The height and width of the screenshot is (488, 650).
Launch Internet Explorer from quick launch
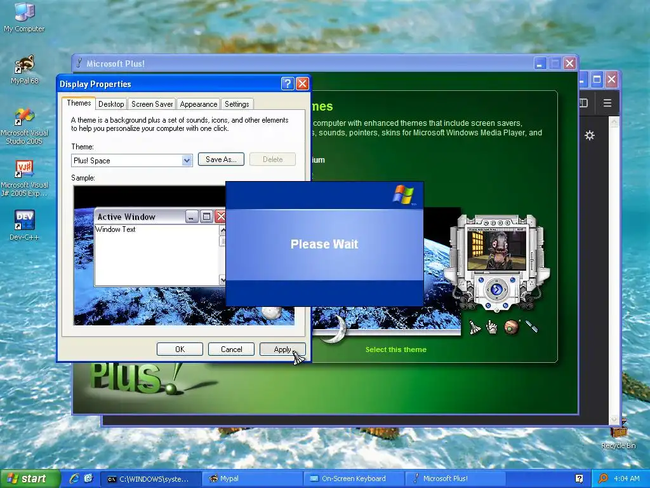coord(74,478)
